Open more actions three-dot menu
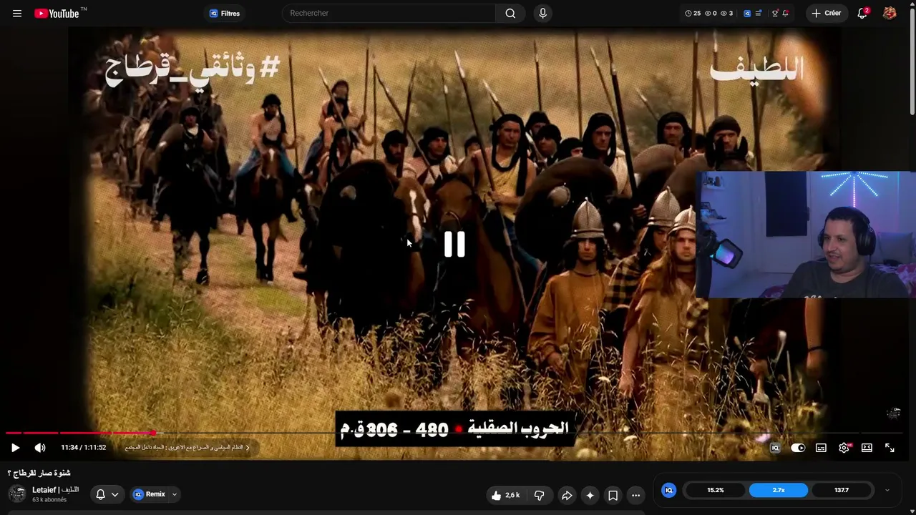The image size is (916, 515). [635, 495]
